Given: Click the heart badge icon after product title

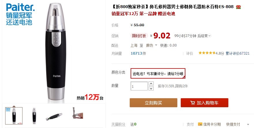Looking at the screenshot, I should tap(238, 7).
